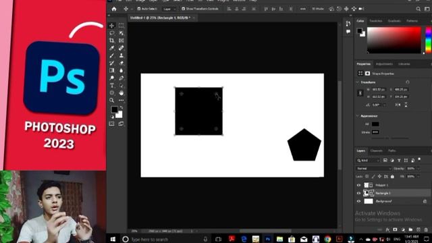Select the Ellipse shape tool
The image size is (432, 243).
pyautogui.click(x=111, y=93)
